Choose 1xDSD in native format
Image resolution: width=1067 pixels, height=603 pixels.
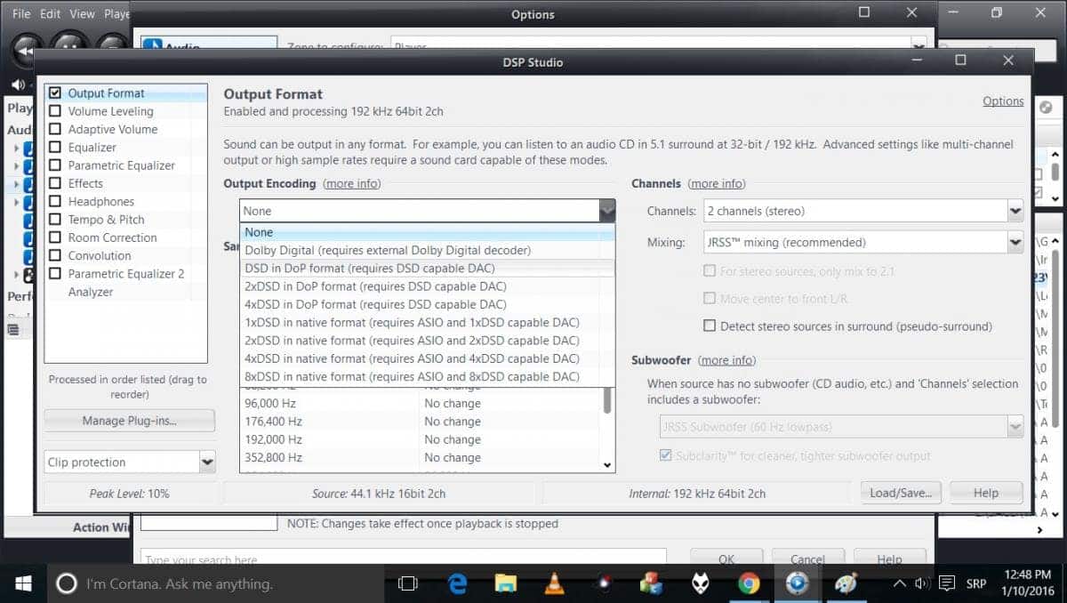427,323
